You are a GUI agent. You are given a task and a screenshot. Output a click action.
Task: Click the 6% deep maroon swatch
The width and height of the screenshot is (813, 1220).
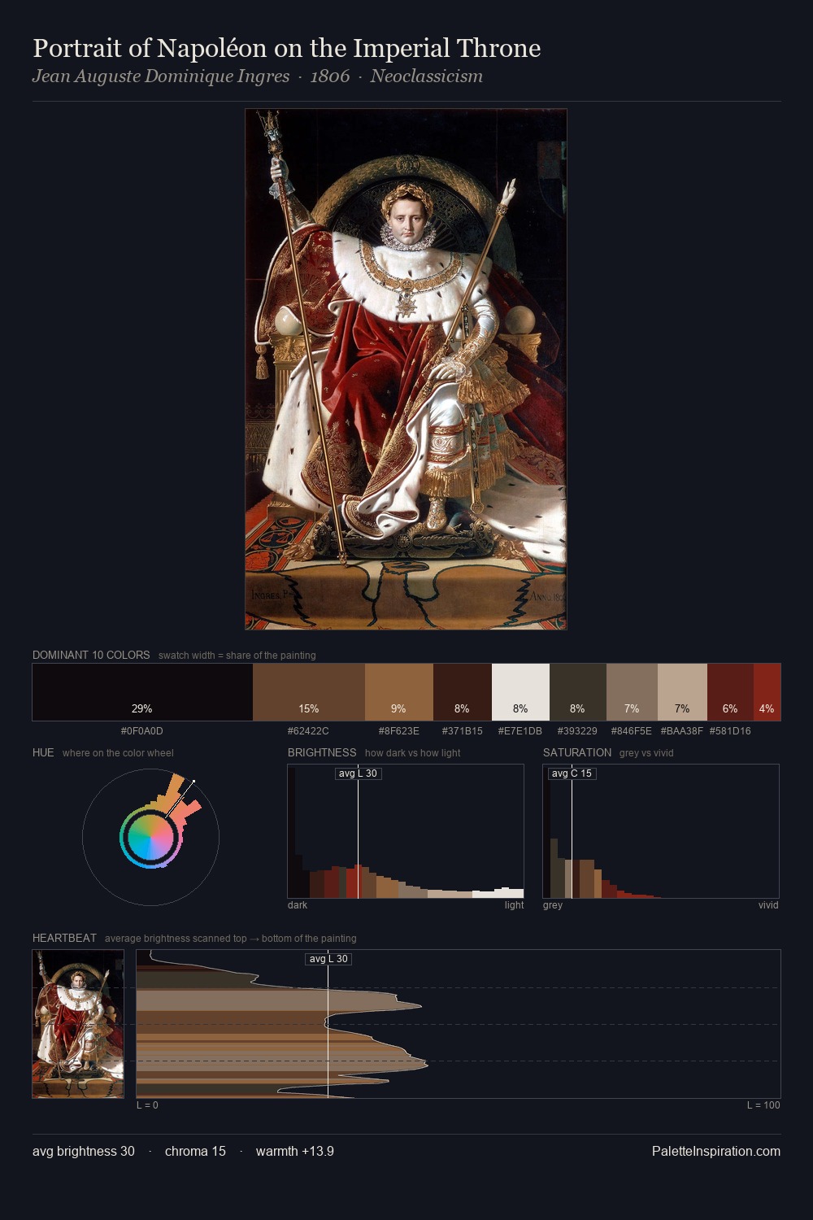tap(730, 692)
